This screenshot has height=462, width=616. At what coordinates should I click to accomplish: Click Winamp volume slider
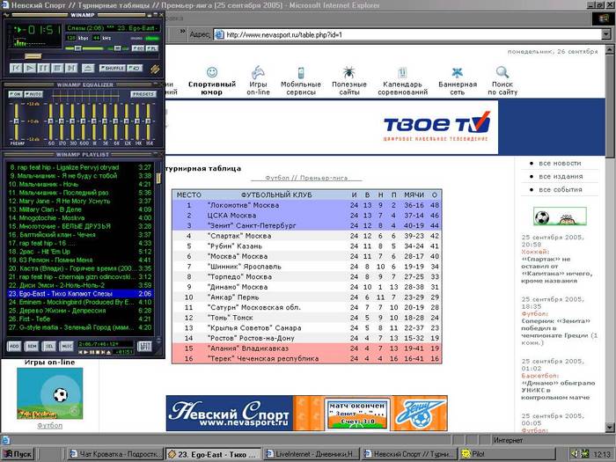point(84,48)
